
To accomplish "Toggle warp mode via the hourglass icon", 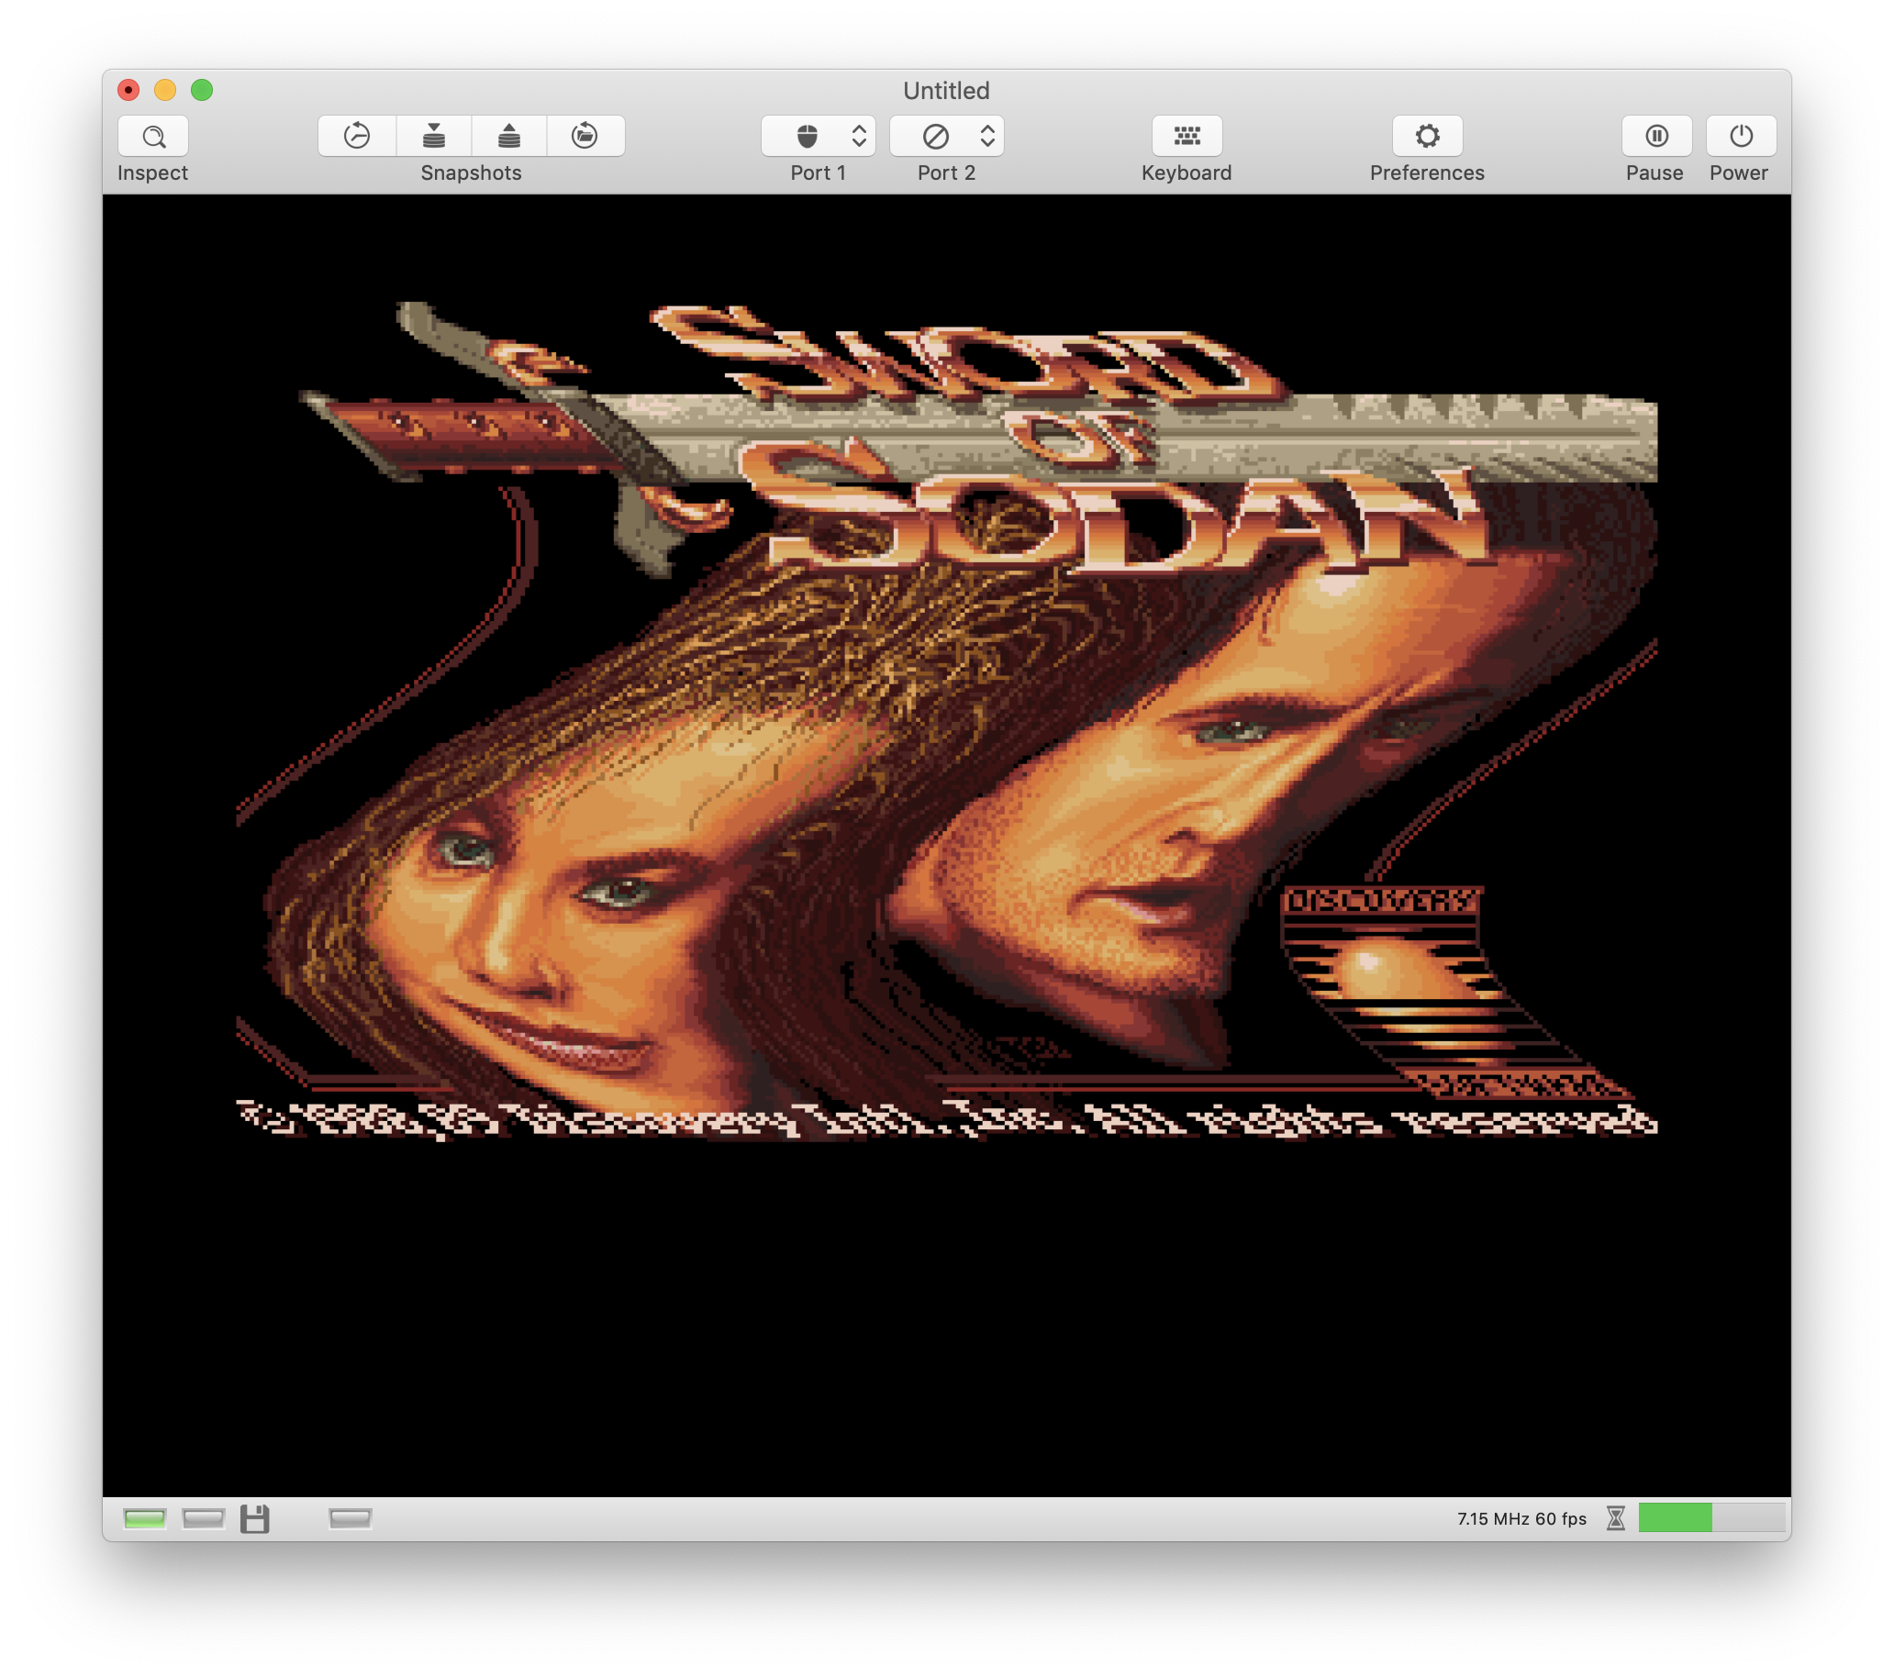I will [x=1616, y=1518].
